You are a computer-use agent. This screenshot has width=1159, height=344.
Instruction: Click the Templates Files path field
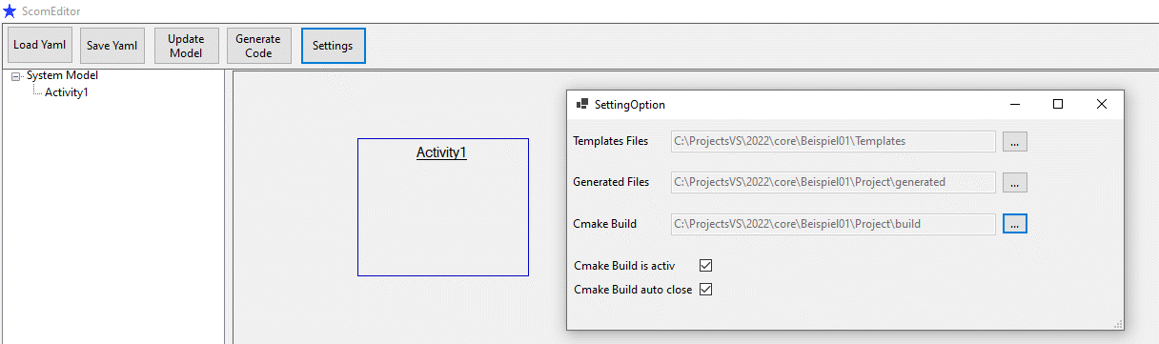pos(834,141)
